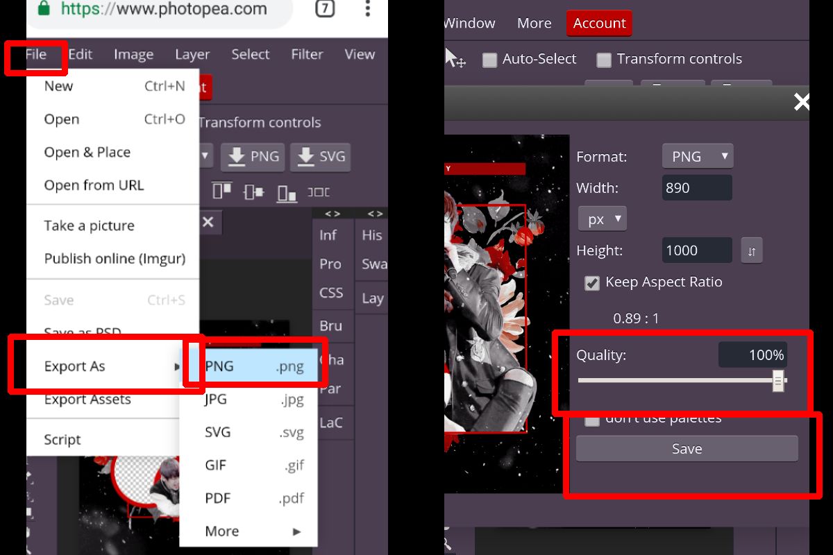Open the Edit menu

(x=81, y=54)
